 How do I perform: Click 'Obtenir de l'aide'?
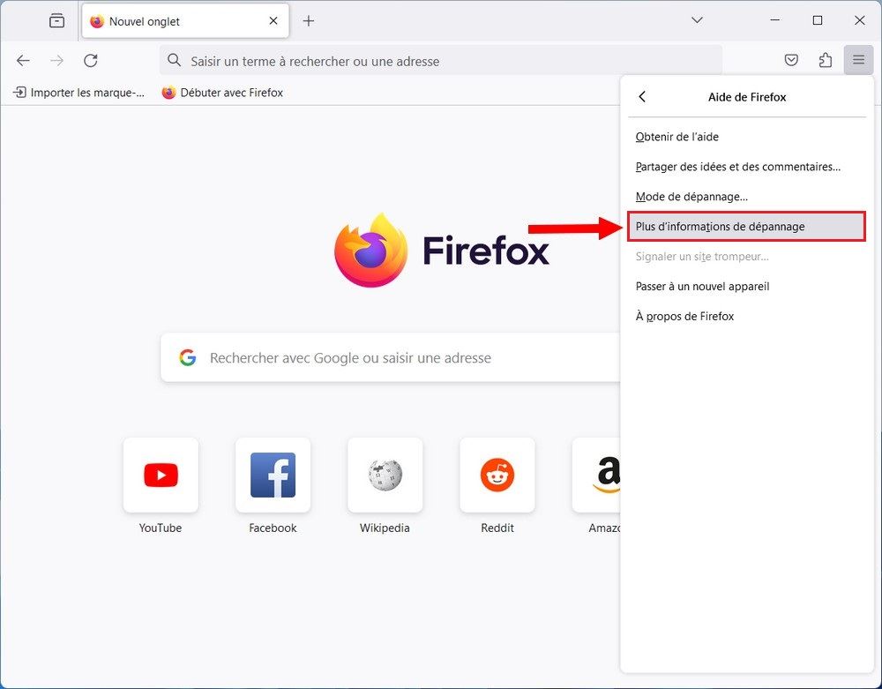[677, 137]
